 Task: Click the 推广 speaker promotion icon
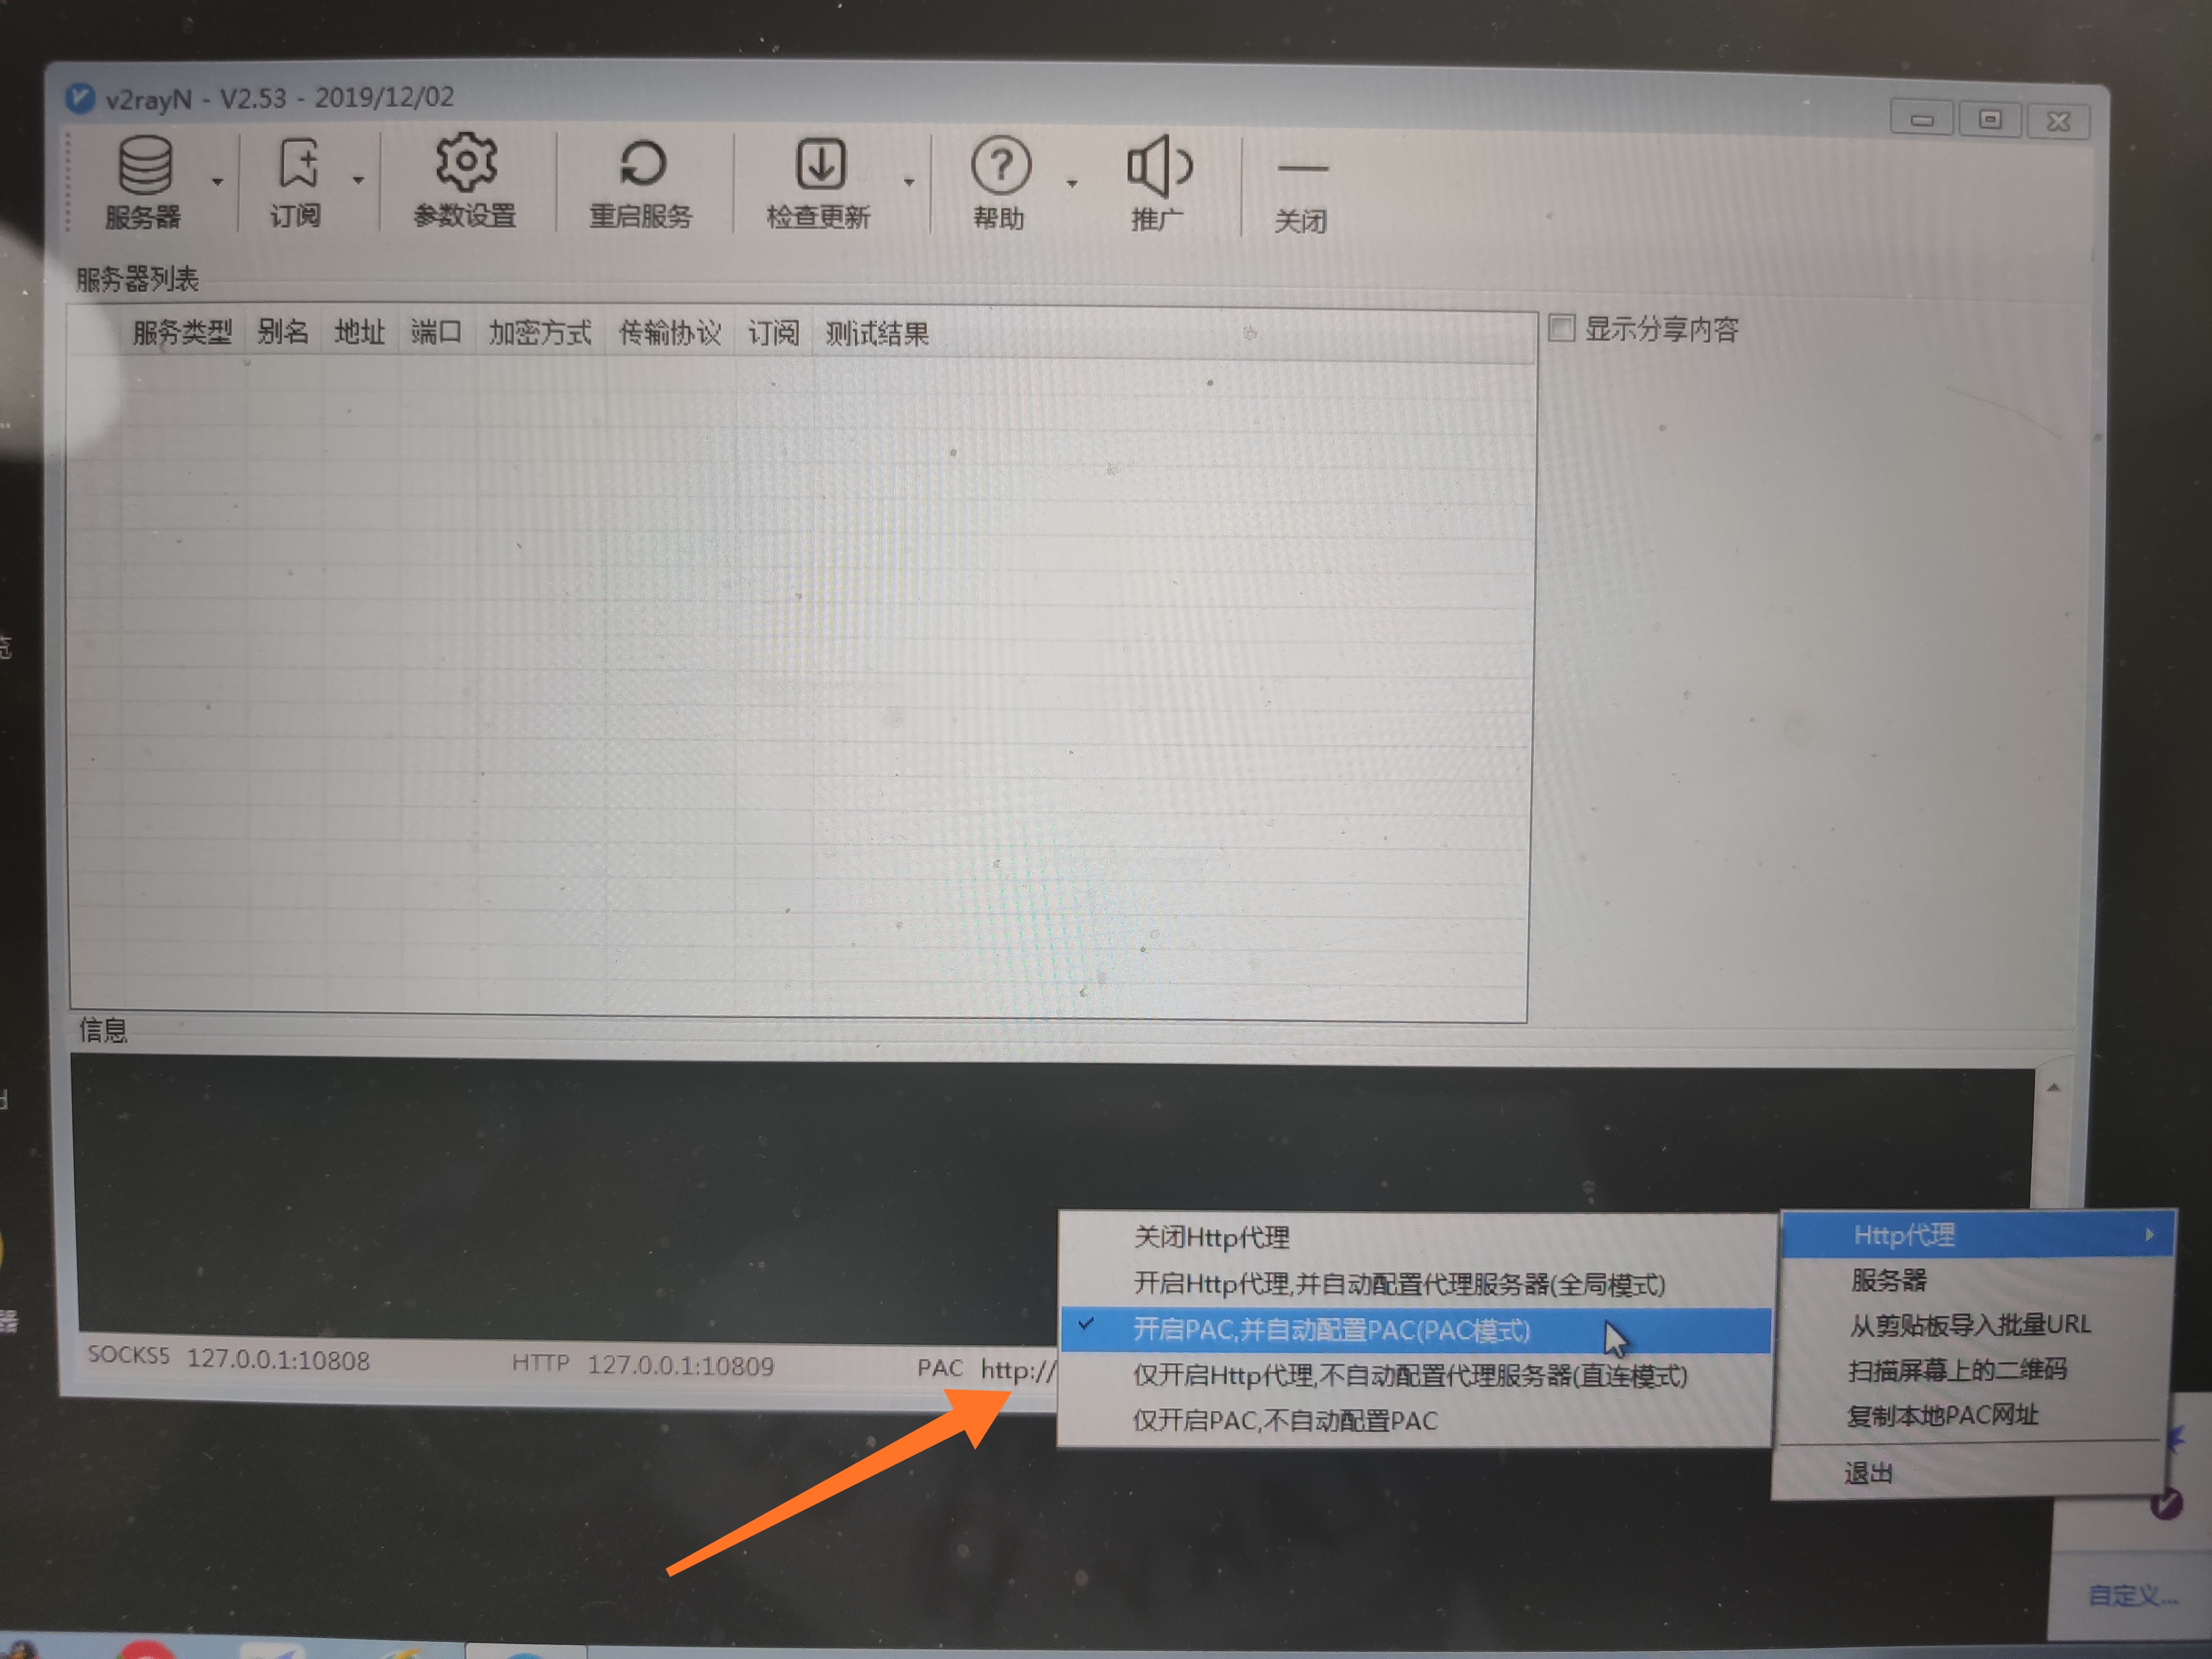click(1159, 184)
